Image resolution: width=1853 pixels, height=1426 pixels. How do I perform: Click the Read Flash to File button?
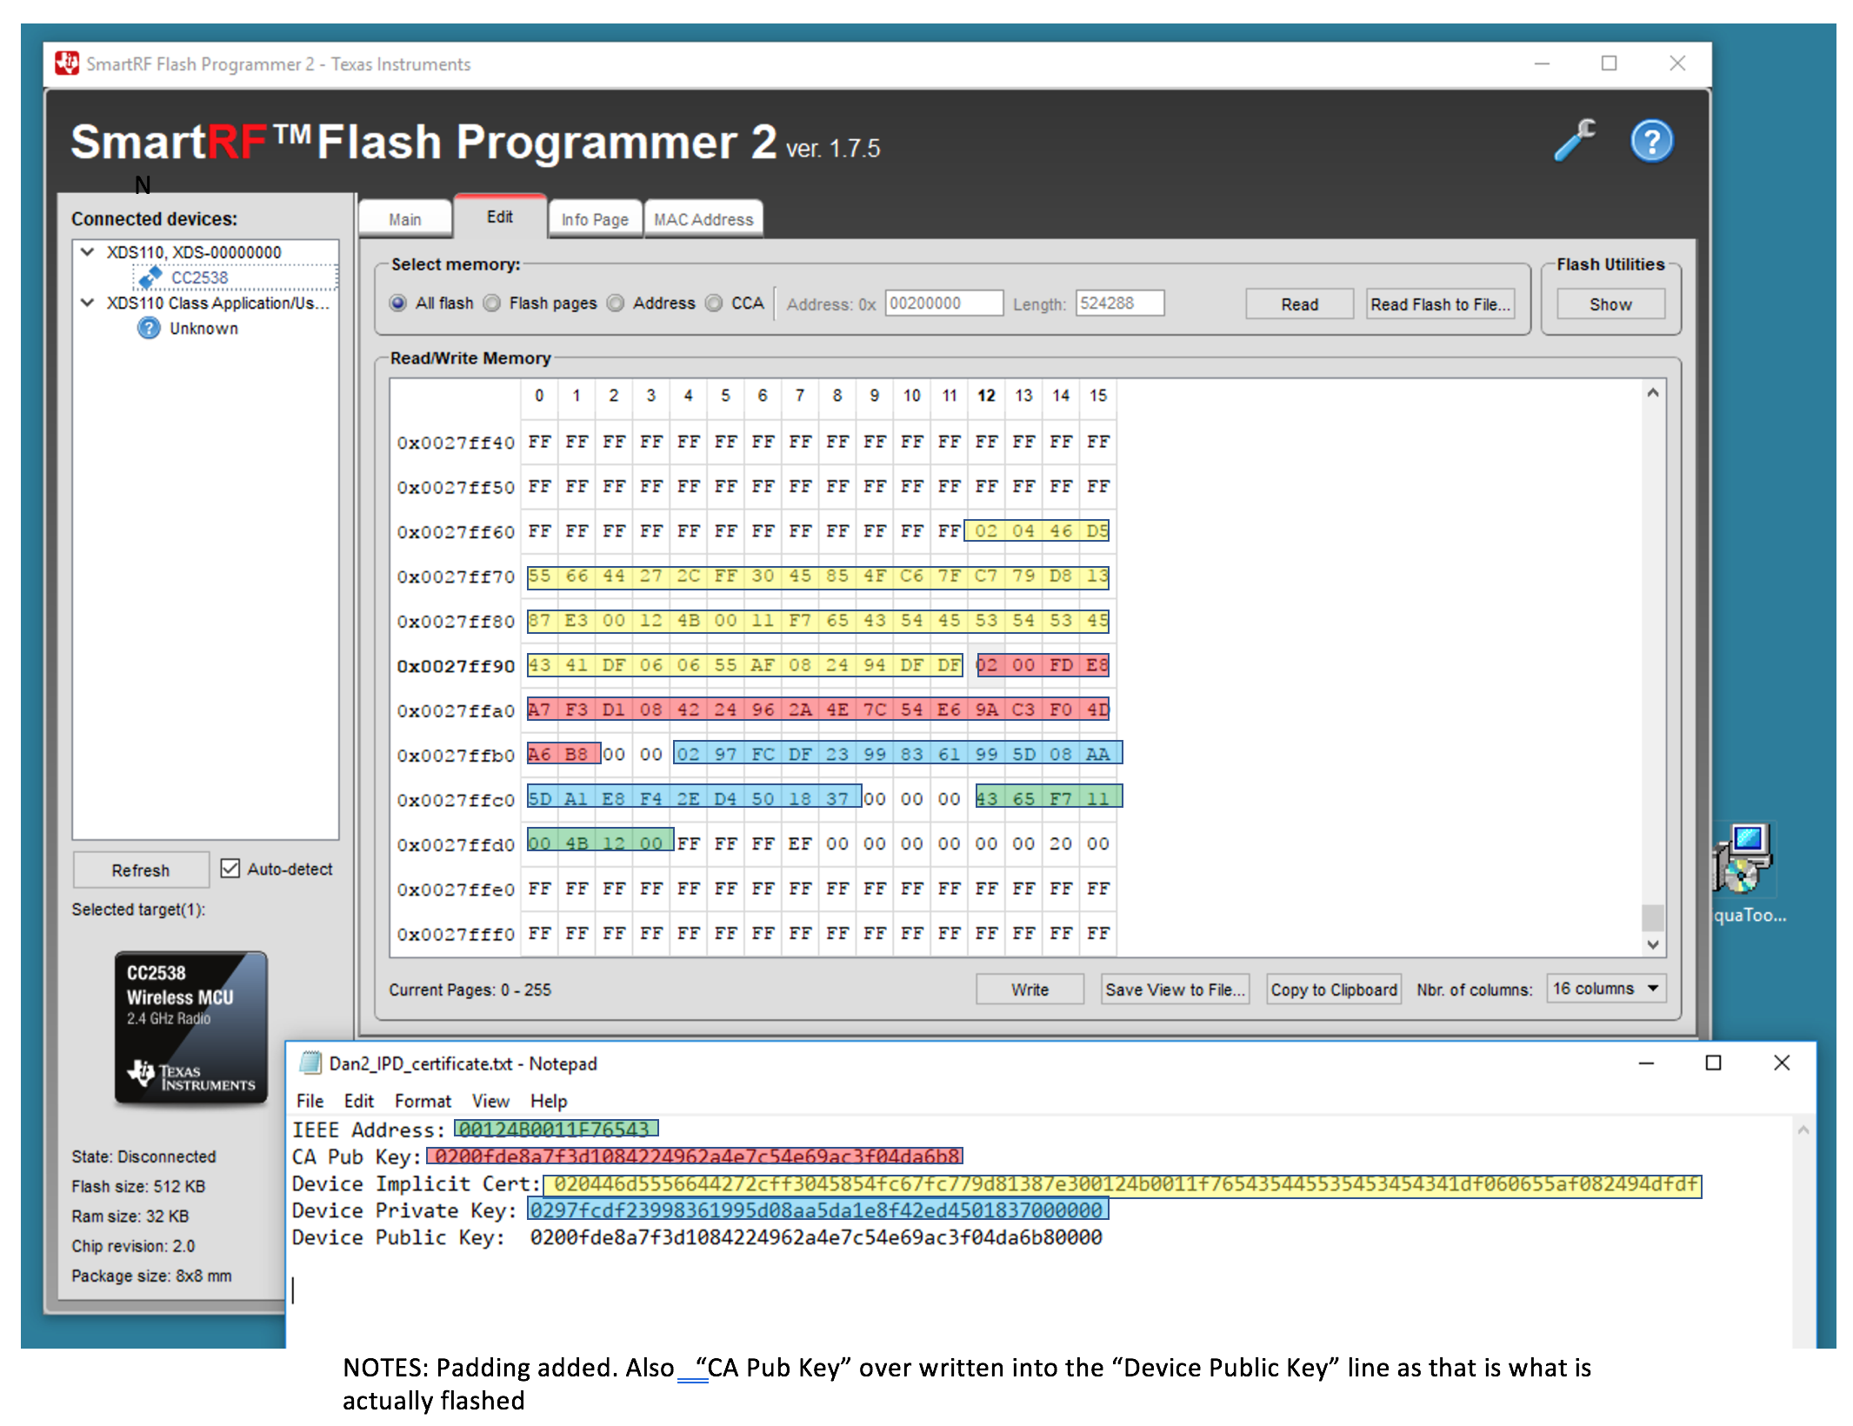[1439, 304]
